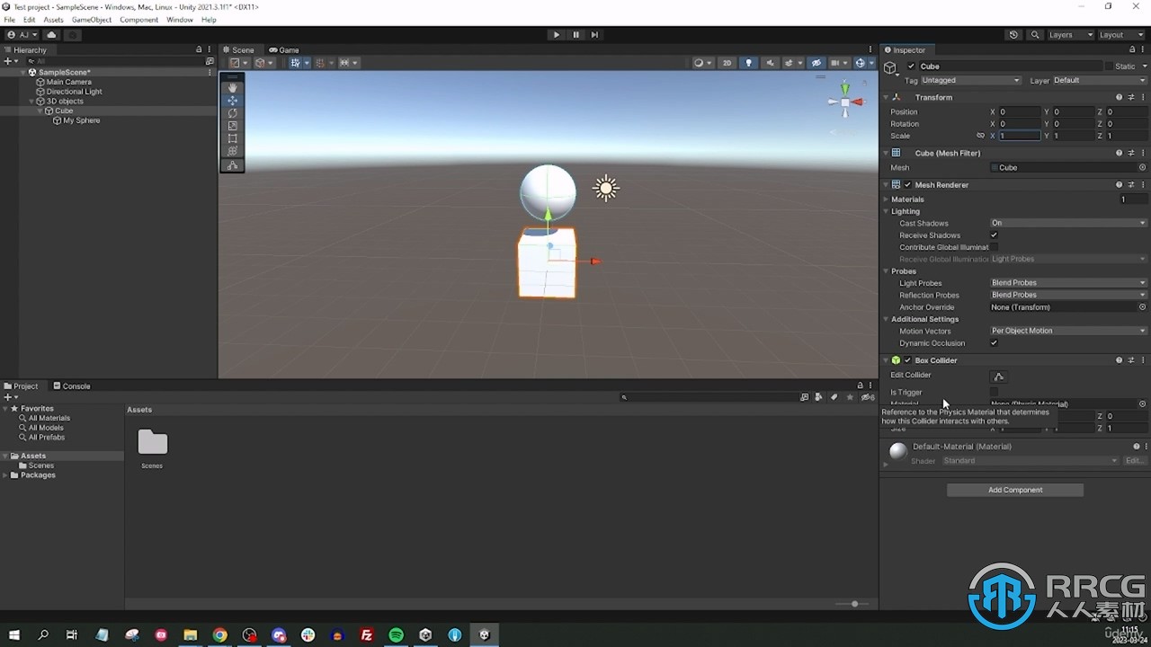Open Box Collider three-dot context menu
The width and height of the screenshot is (1151, 647).
(x=1143, y=360)
